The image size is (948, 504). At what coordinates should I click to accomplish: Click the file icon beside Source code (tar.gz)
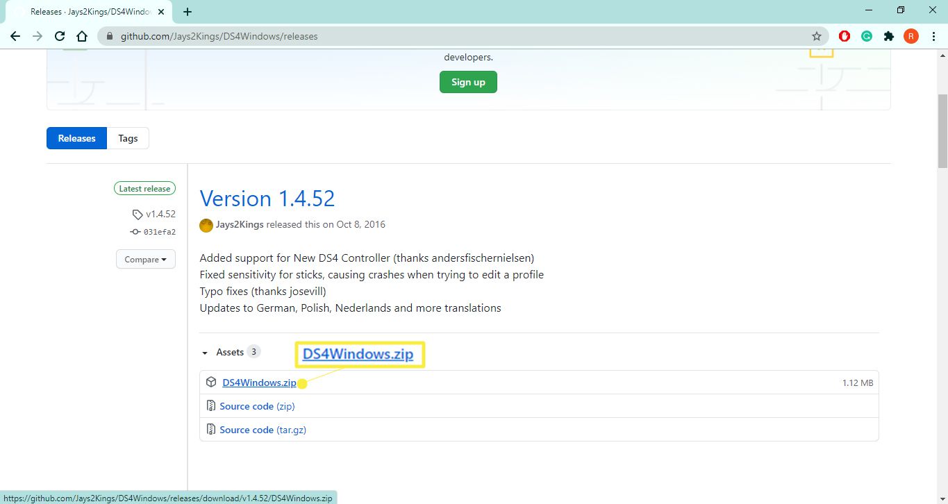(x=211, y=430)
